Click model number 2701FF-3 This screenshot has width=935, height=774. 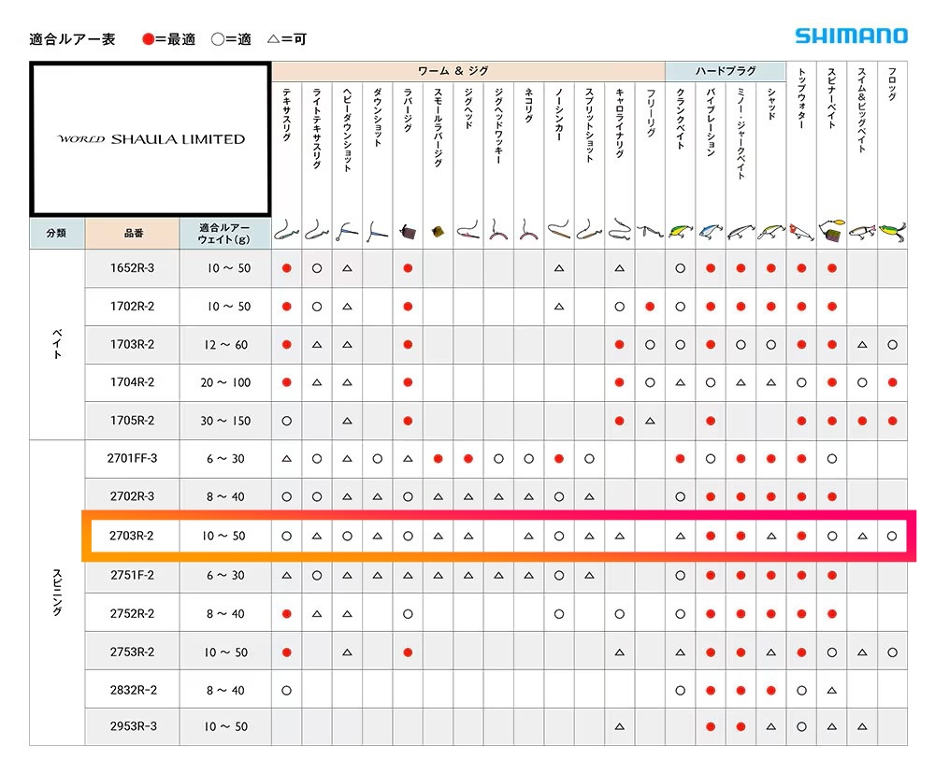point(132,459)
